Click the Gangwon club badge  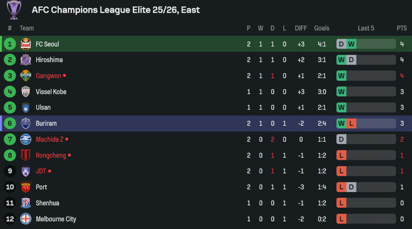coord(25,76)
